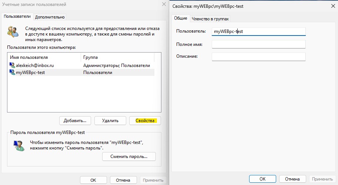Click the myWEBpc-test user account icon
The image size is (338, 185).
click(x=12, y=73)
